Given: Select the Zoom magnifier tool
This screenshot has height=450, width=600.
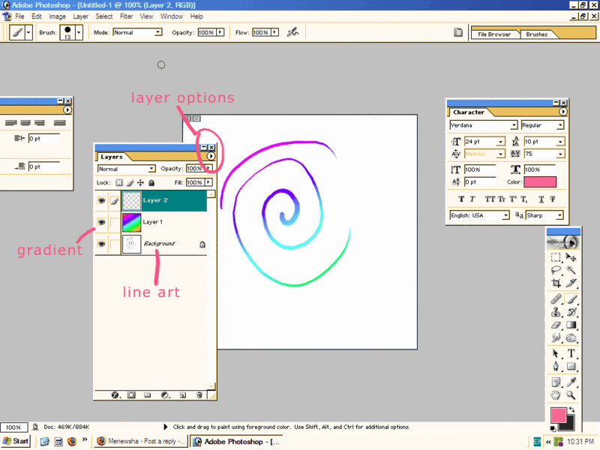Looking at the screenshot, I should pyautogui.click(x=571, y=394).
